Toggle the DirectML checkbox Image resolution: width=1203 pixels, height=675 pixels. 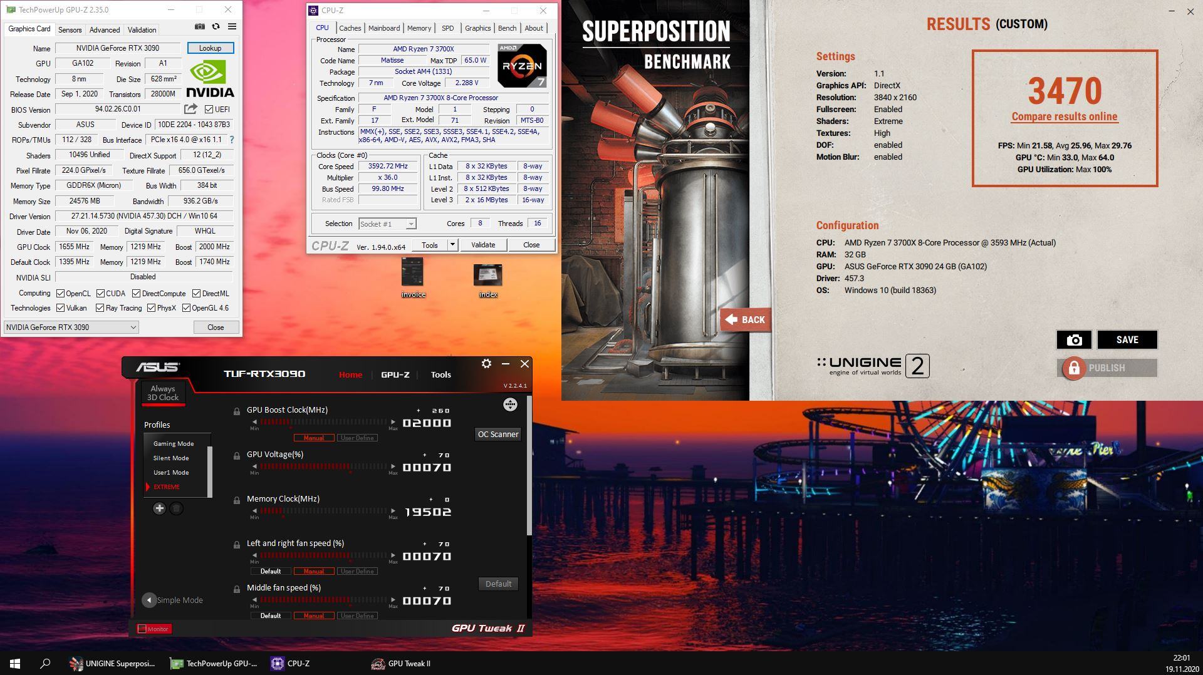tap(196, 294)
